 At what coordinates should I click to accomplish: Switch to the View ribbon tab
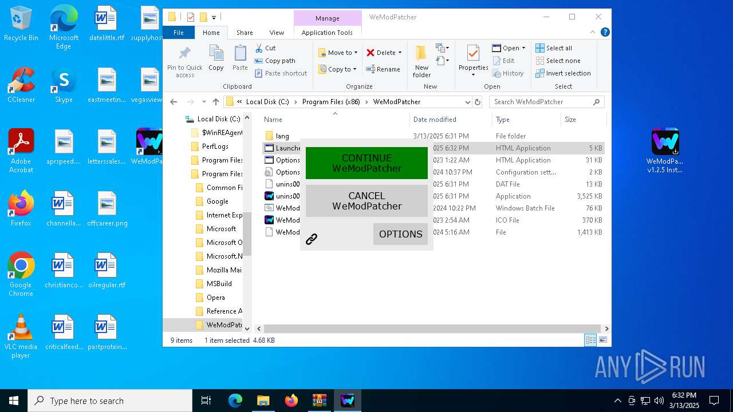tap(277, 33)
